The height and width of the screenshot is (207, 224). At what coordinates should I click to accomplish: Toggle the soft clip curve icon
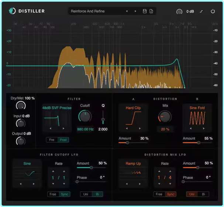(x=201, y=11)
